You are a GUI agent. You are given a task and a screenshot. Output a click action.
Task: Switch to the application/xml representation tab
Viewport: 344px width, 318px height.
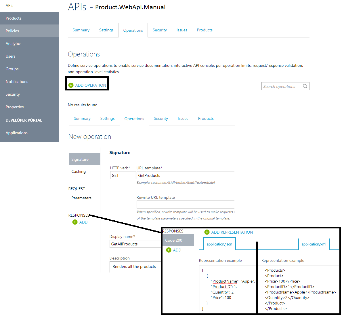click(x=314, y=244)
